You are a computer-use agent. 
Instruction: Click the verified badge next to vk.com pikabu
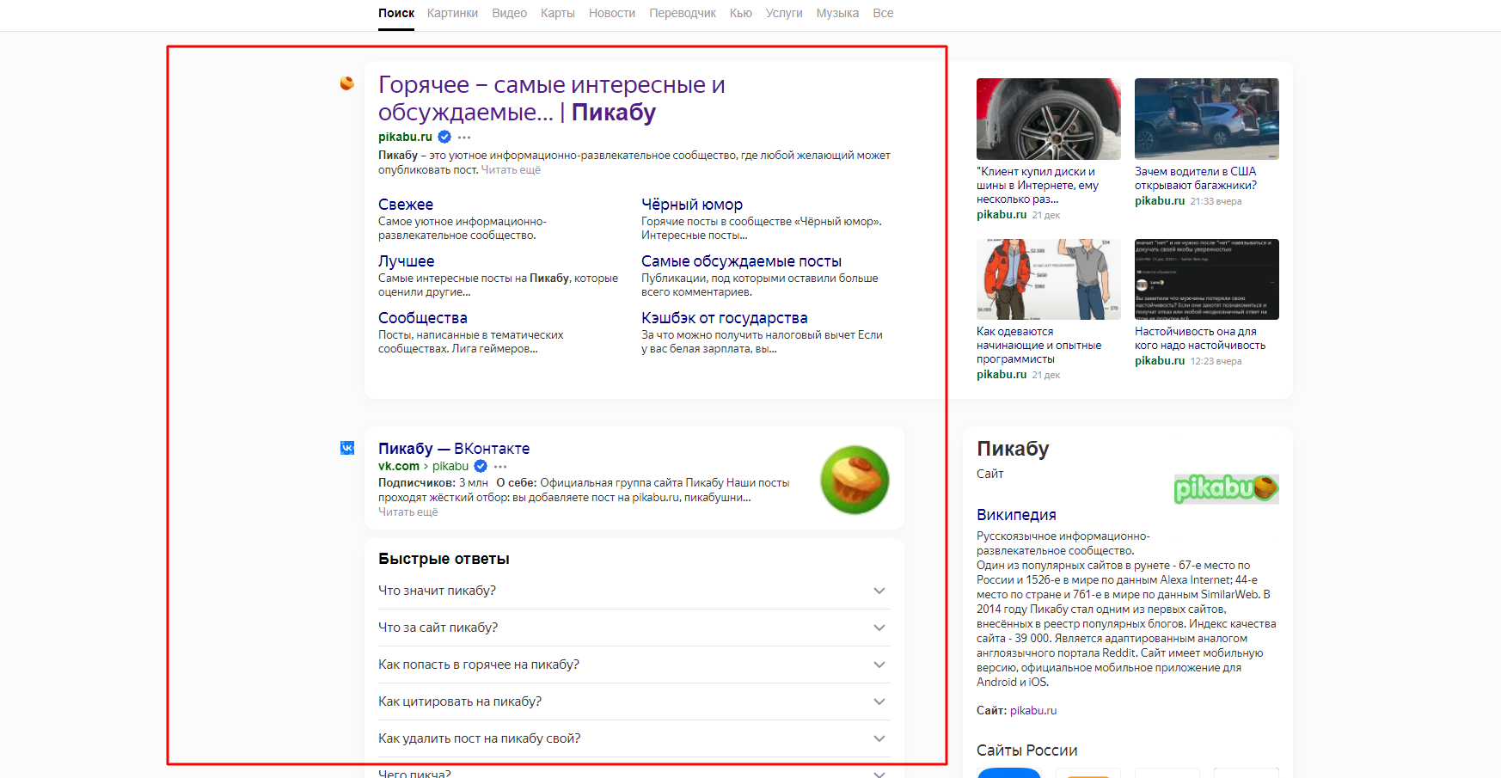(x=481, y=466)
